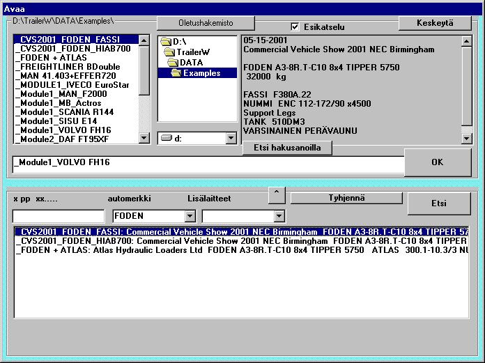Click the Oletushakemisto button
485x363 pixels.
tap(206, 23)
